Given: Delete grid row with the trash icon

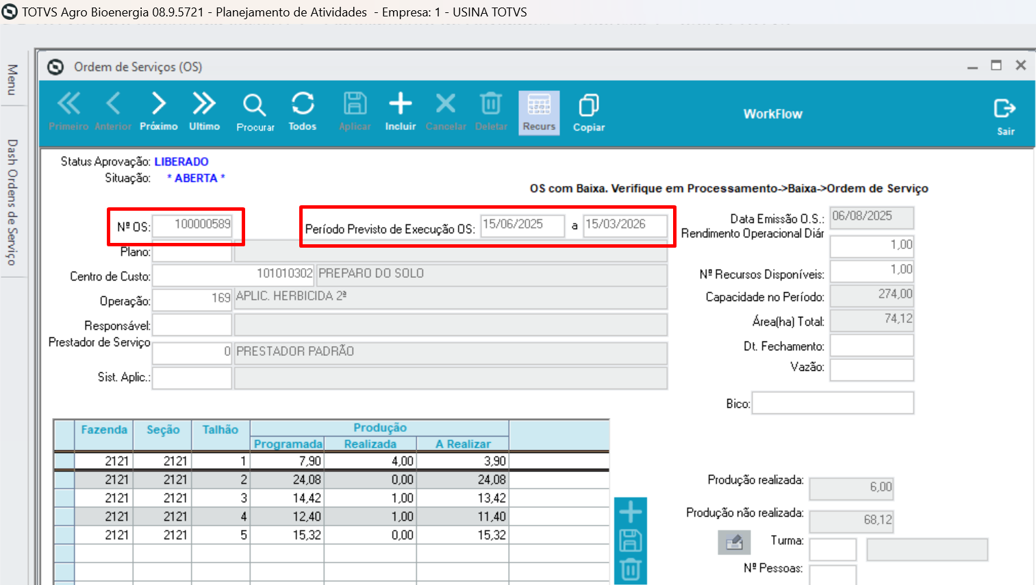Looking at the screenshot, I should pos(631,569).
